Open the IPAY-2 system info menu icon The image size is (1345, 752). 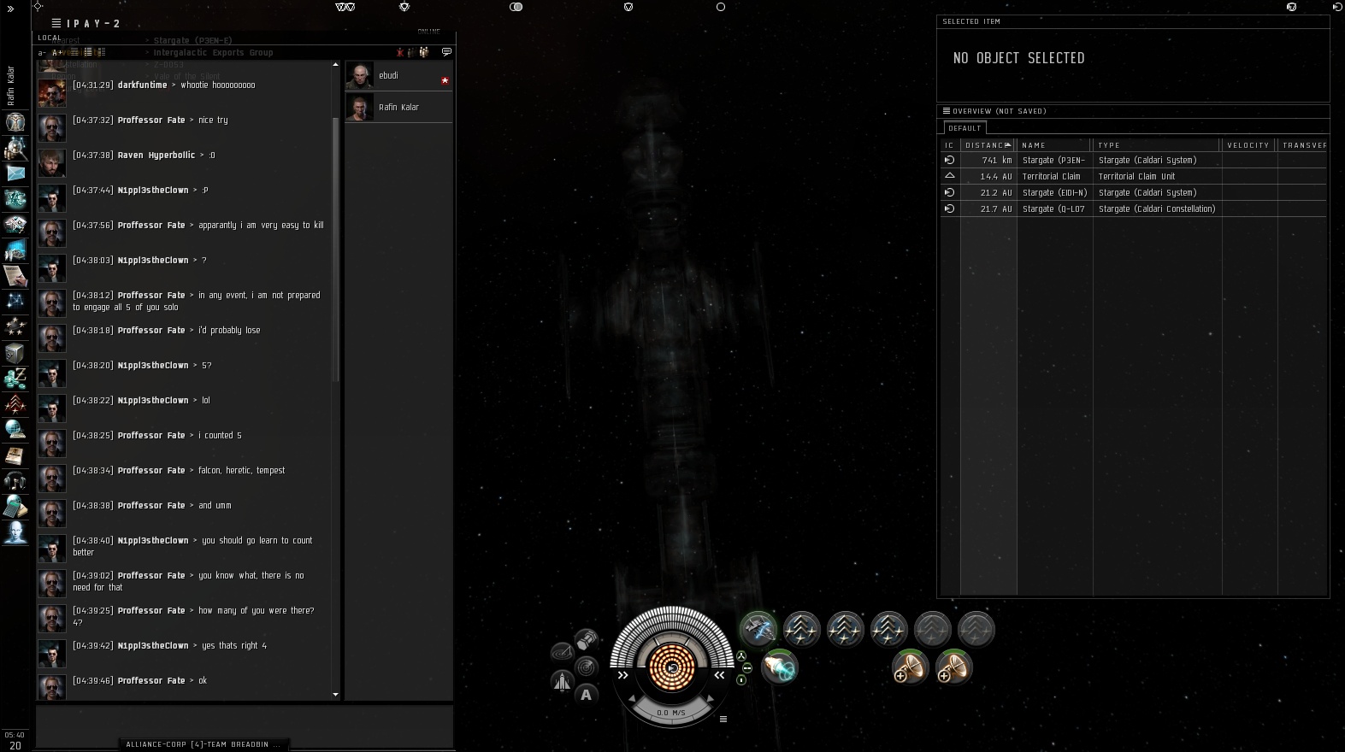coord(56,23)
